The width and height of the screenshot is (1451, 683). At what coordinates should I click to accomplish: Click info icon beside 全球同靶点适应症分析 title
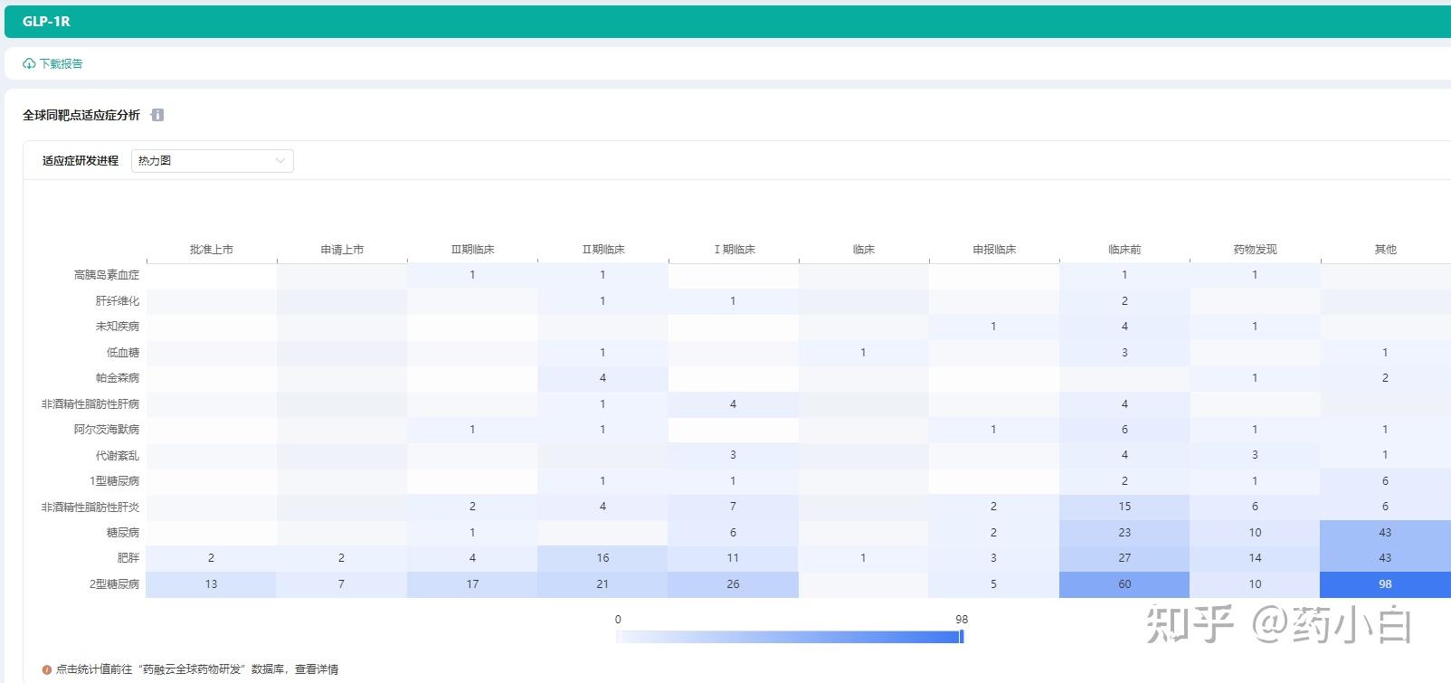point(157,115)
